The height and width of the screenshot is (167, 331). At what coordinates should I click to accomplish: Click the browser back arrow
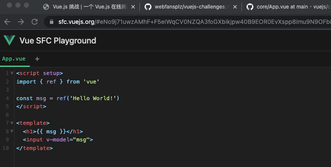point(7,22)
